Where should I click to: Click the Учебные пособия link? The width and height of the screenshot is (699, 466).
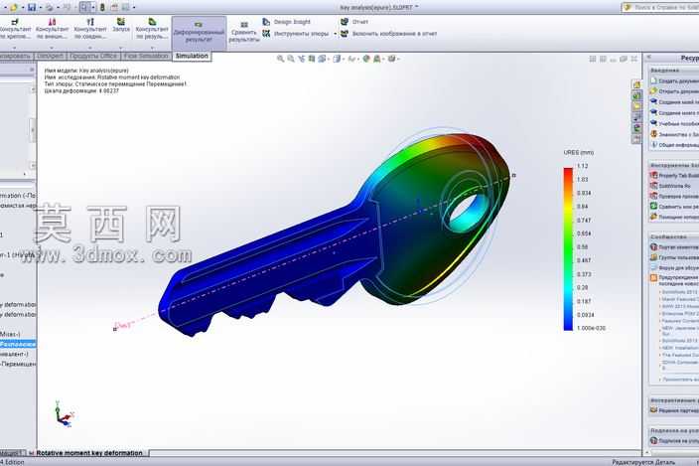[x=674, y=123]
